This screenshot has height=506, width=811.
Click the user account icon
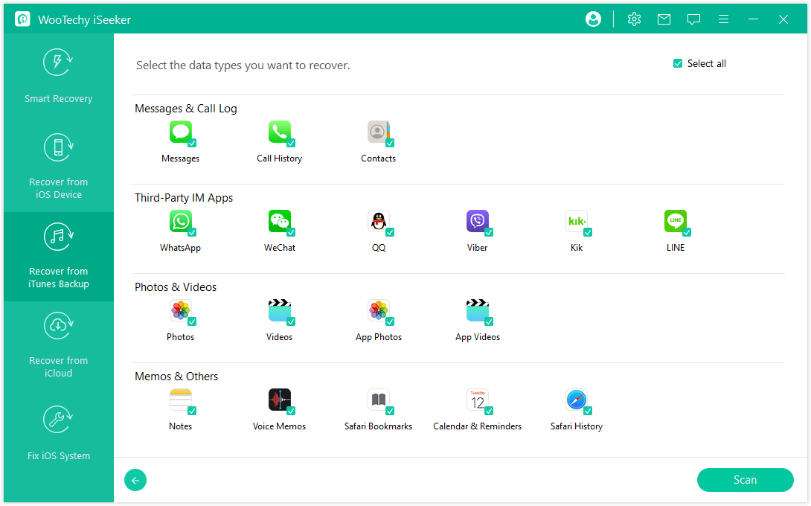pos(593,19)
